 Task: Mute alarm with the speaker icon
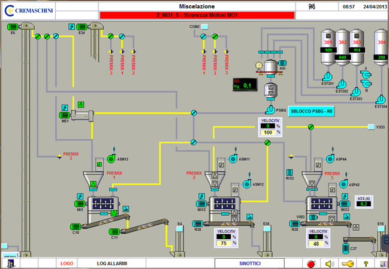(x=328, y=263)
